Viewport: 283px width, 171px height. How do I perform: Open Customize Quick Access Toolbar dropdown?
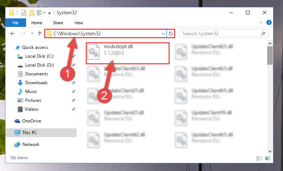[x=49, y=13]
